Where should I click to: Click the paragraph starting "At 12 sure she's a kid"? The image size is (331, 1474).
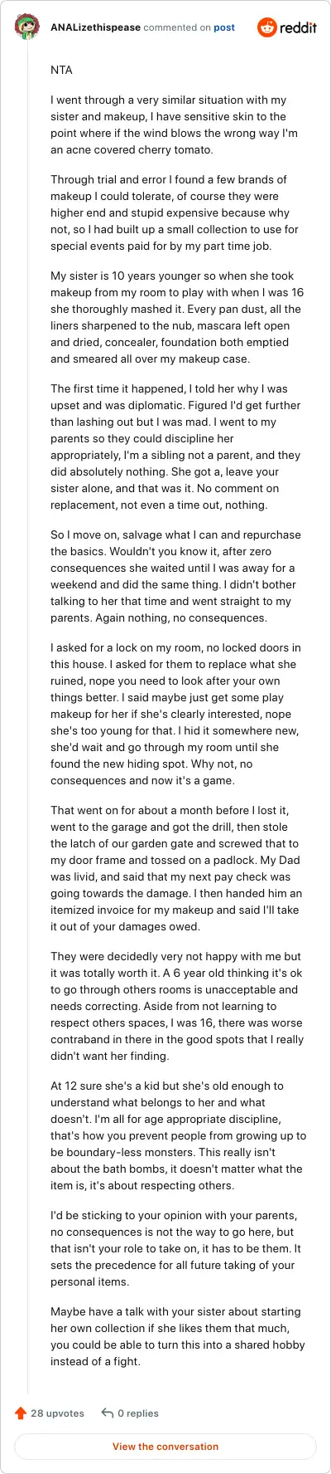click(178, 1127)
